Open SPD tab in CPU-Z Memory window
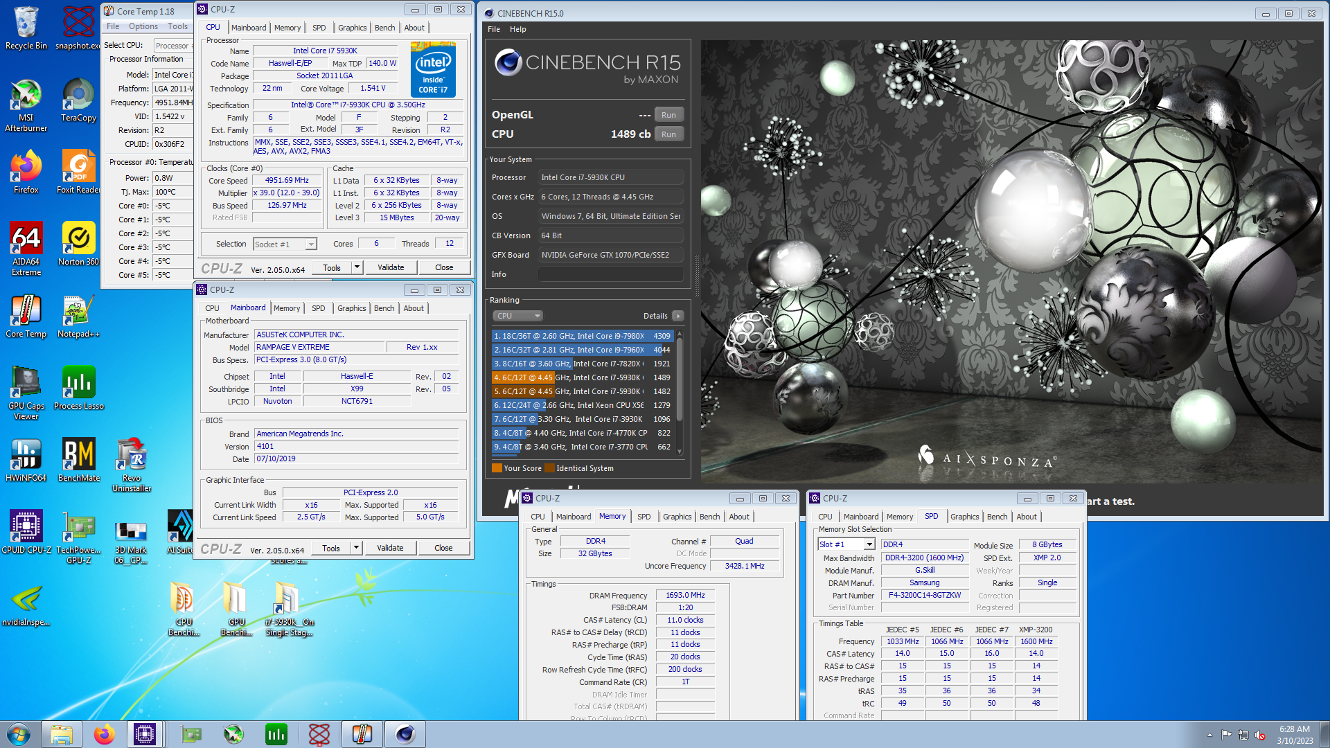Image resolution: width=1330 pixels, height=748 pixels. click(644, 517)
